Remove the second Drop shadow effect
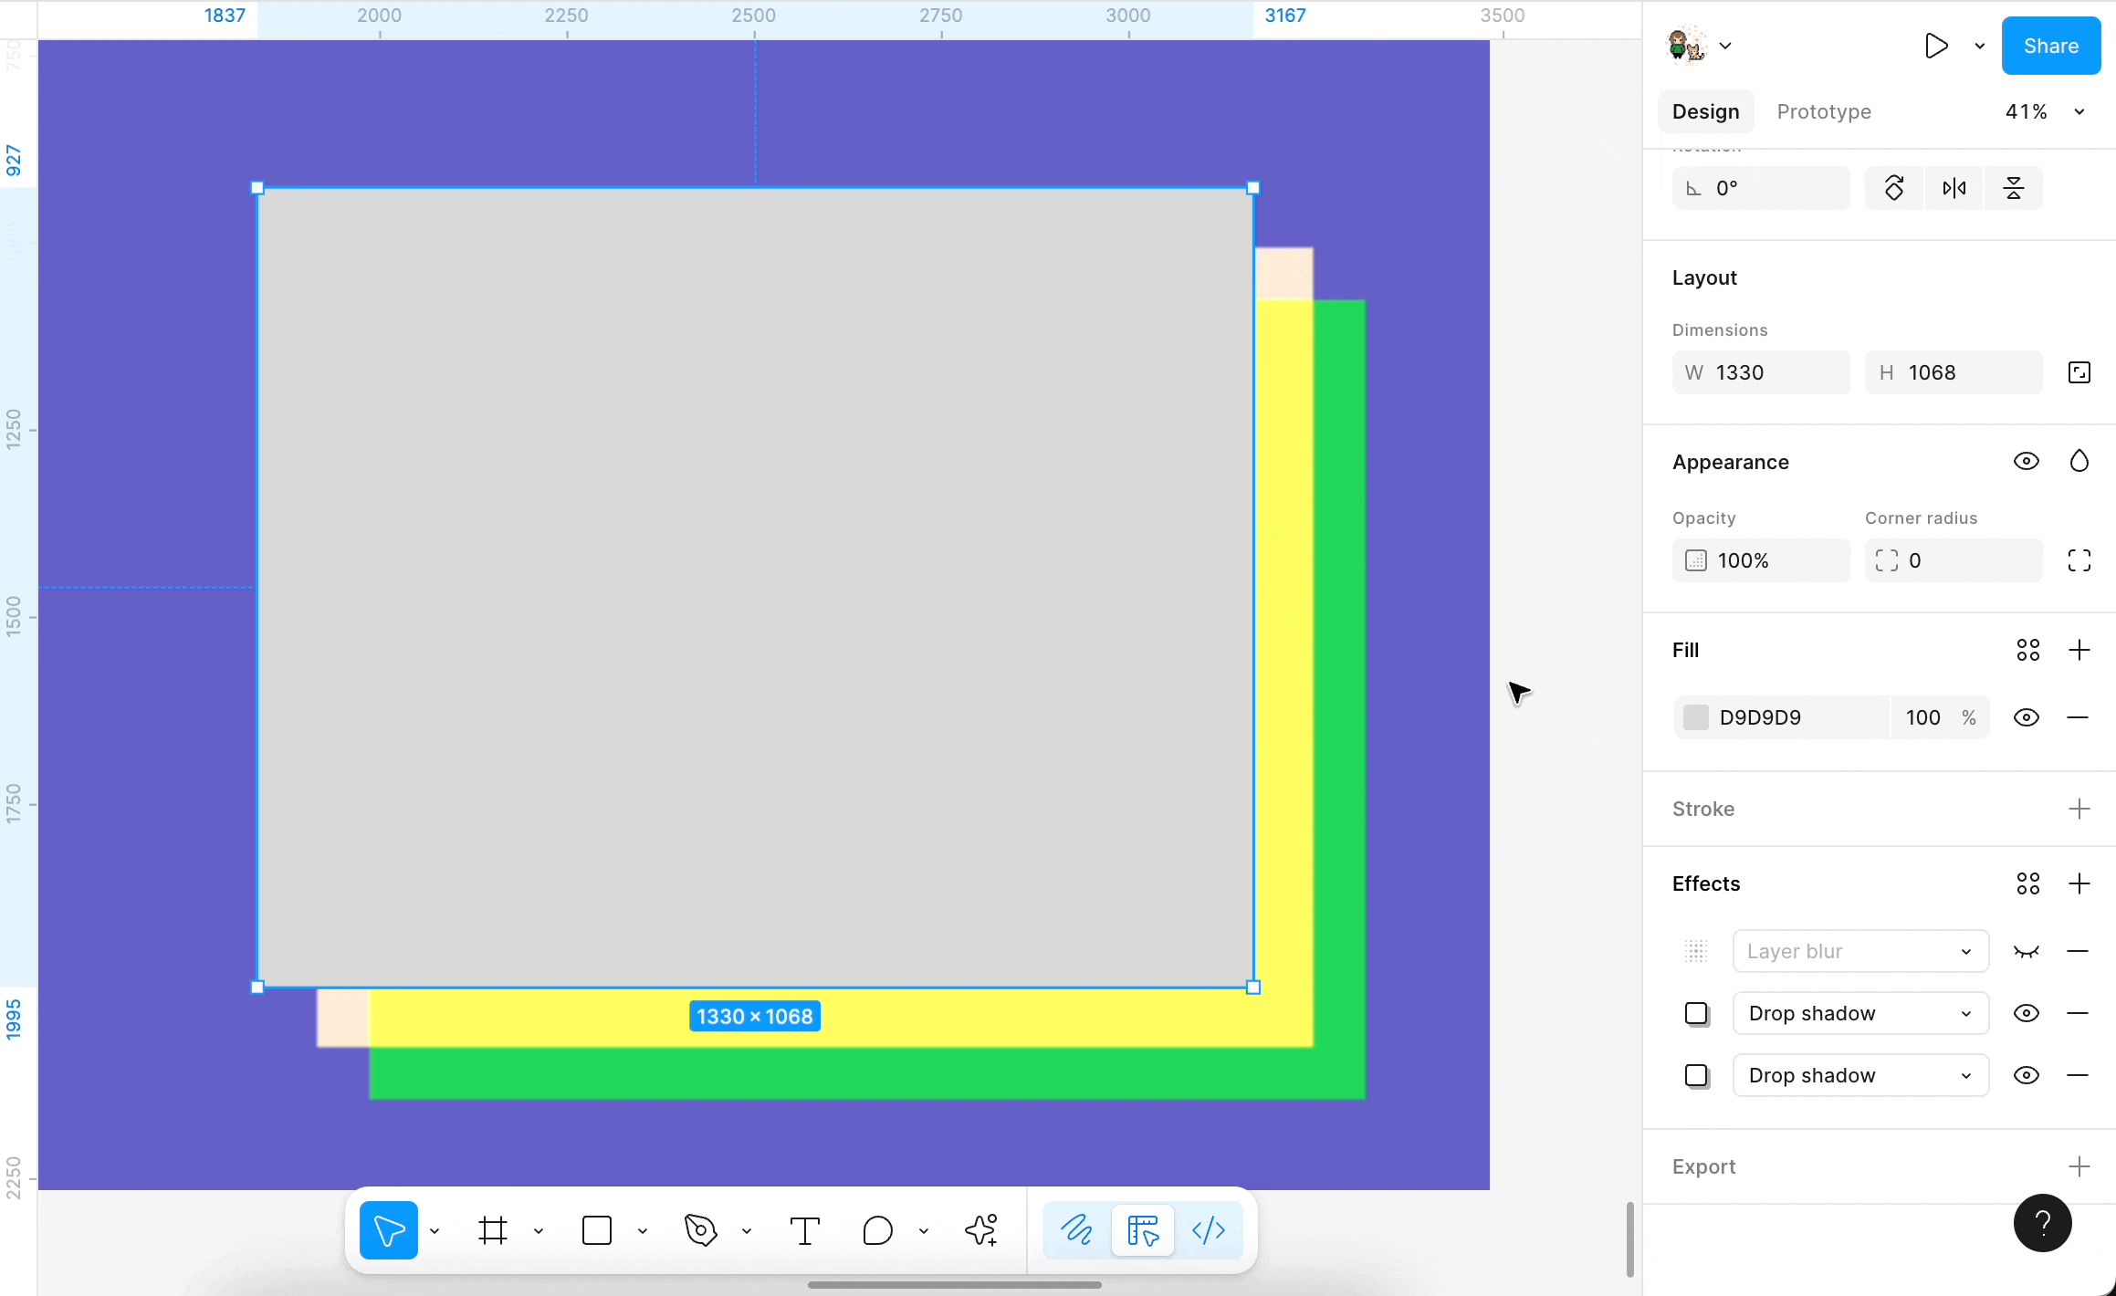This screenshot has height=1296, width=2116. click(2078, 1075)
